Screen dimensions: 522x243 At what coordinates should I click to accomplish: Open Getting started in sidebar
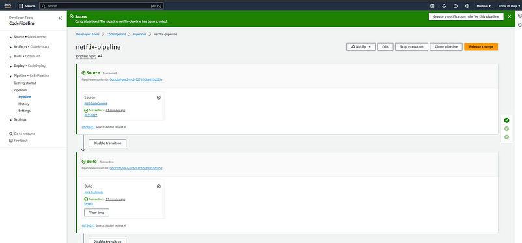point(25,83)
